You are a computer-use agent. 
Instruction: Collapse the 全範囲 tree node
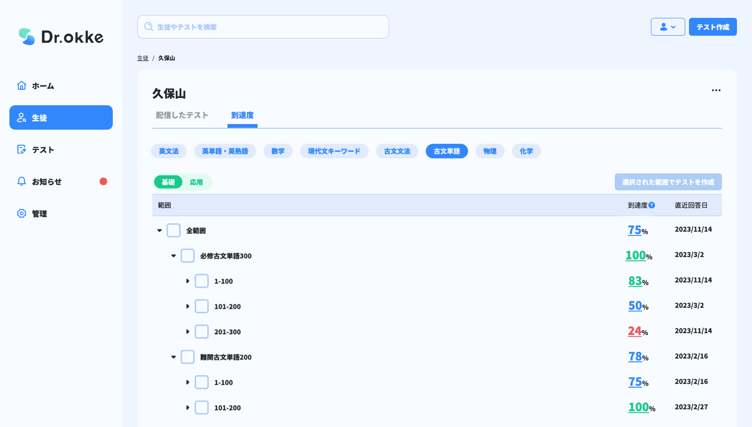click(159, 230)
